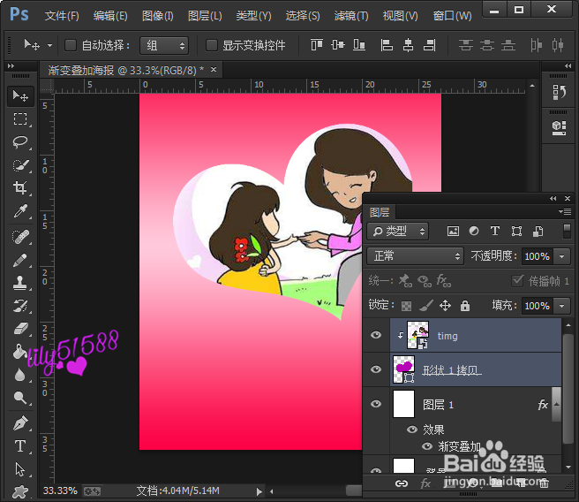Open the 图层(L) menu
The image size is (579, 502).
click(x=205, y=16)
